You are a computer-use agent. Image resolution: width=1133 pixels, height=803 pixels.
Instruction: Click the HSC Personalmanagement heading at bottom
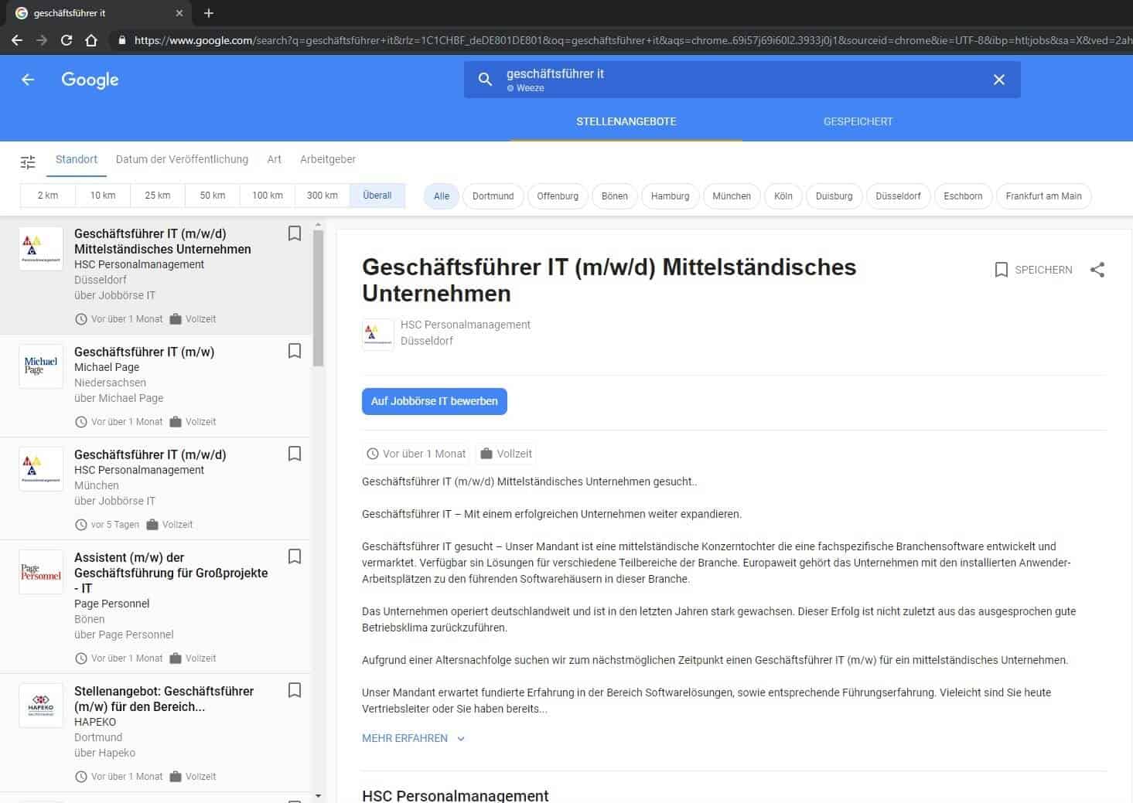click(x=456, y=794)
